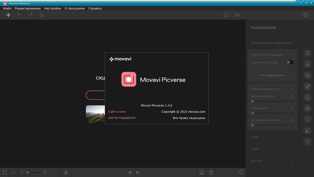
Task: Collapse the 'Умная реставрация' section
Action: [x=292, y=55]
